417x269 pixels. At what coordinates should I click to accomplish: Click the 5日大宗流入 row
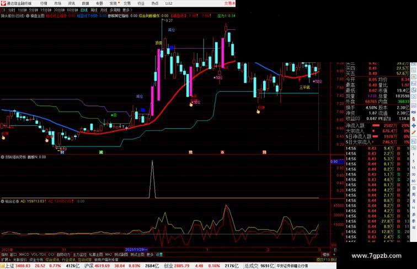(x=377, y=142)
